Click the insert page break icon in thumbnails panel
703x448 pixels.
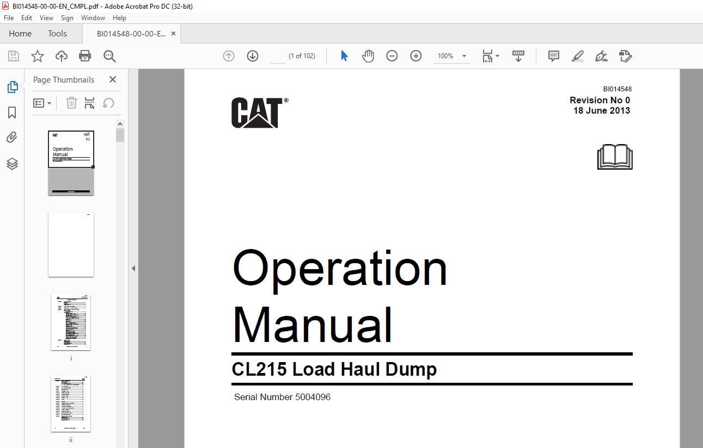[90, 103]
